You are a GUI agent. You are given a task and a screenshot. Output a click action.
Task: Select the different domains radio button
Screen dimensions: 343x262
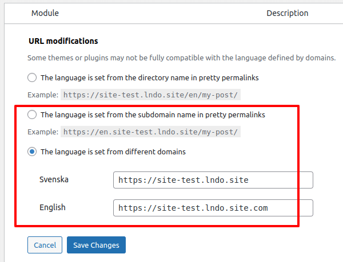[x=32, y=152]
